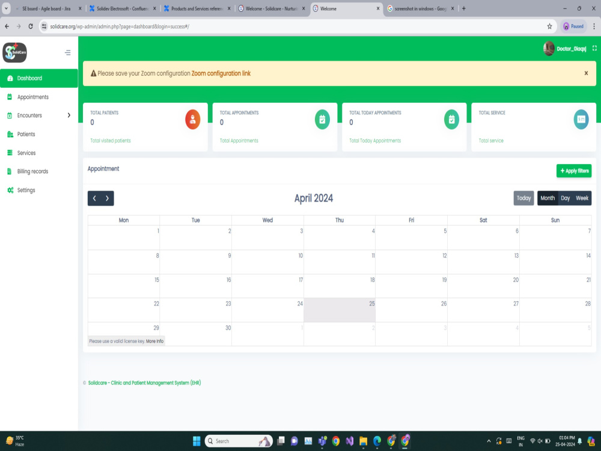Switch the calendar to Month view
Viewport: 601px width, 451px height.
tap(548, 198)
